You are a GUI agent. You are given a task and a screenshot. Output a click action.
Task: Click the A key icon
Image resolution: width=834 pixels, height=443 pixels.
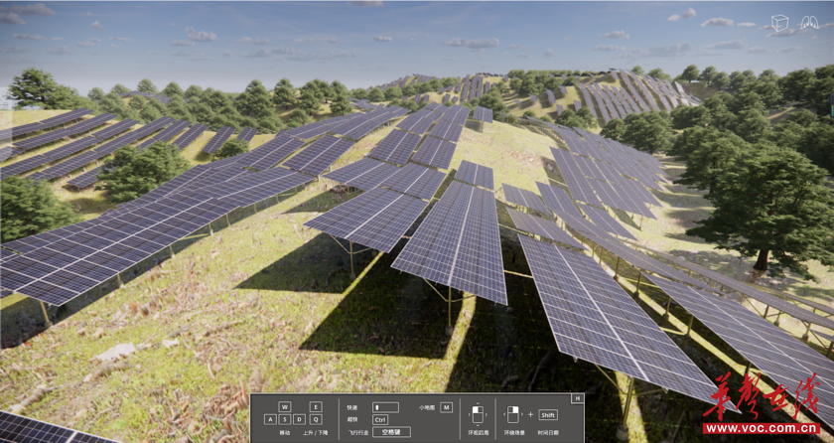pyautogui.click(x=270, y=419)
